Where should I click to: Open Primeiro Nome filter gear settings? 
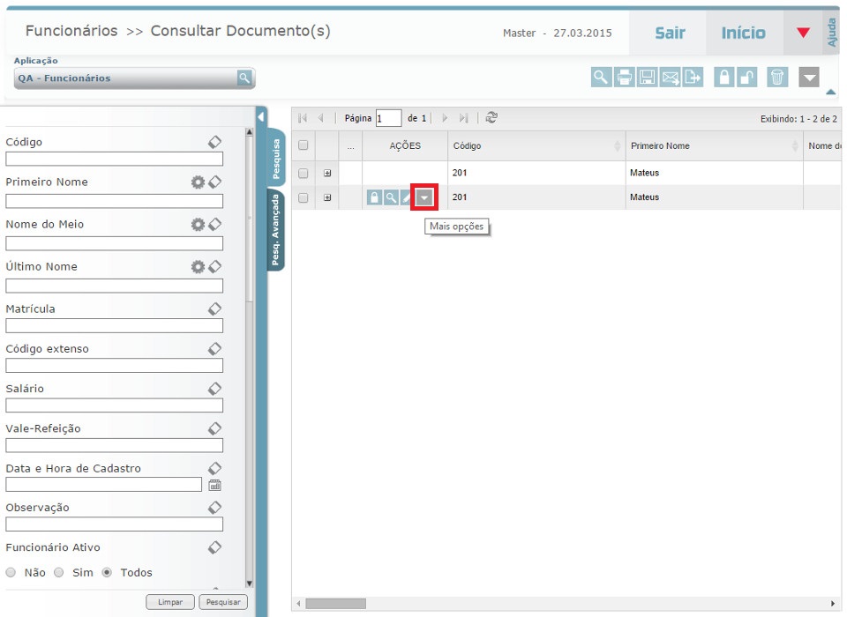198,182
